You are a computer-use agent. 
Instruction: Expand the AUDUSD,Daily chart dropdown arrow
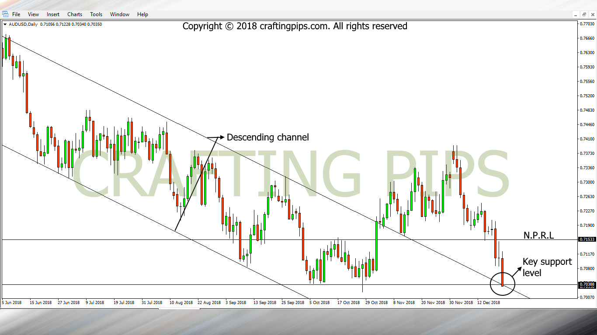[5, 24]
